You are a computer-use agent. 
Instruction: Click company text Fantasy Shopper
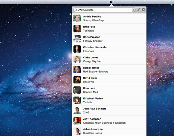[x=93, y=41]
